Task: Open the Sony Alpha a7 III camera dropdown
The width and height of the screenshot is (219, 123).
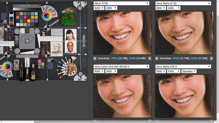Action: pos(183,3)
